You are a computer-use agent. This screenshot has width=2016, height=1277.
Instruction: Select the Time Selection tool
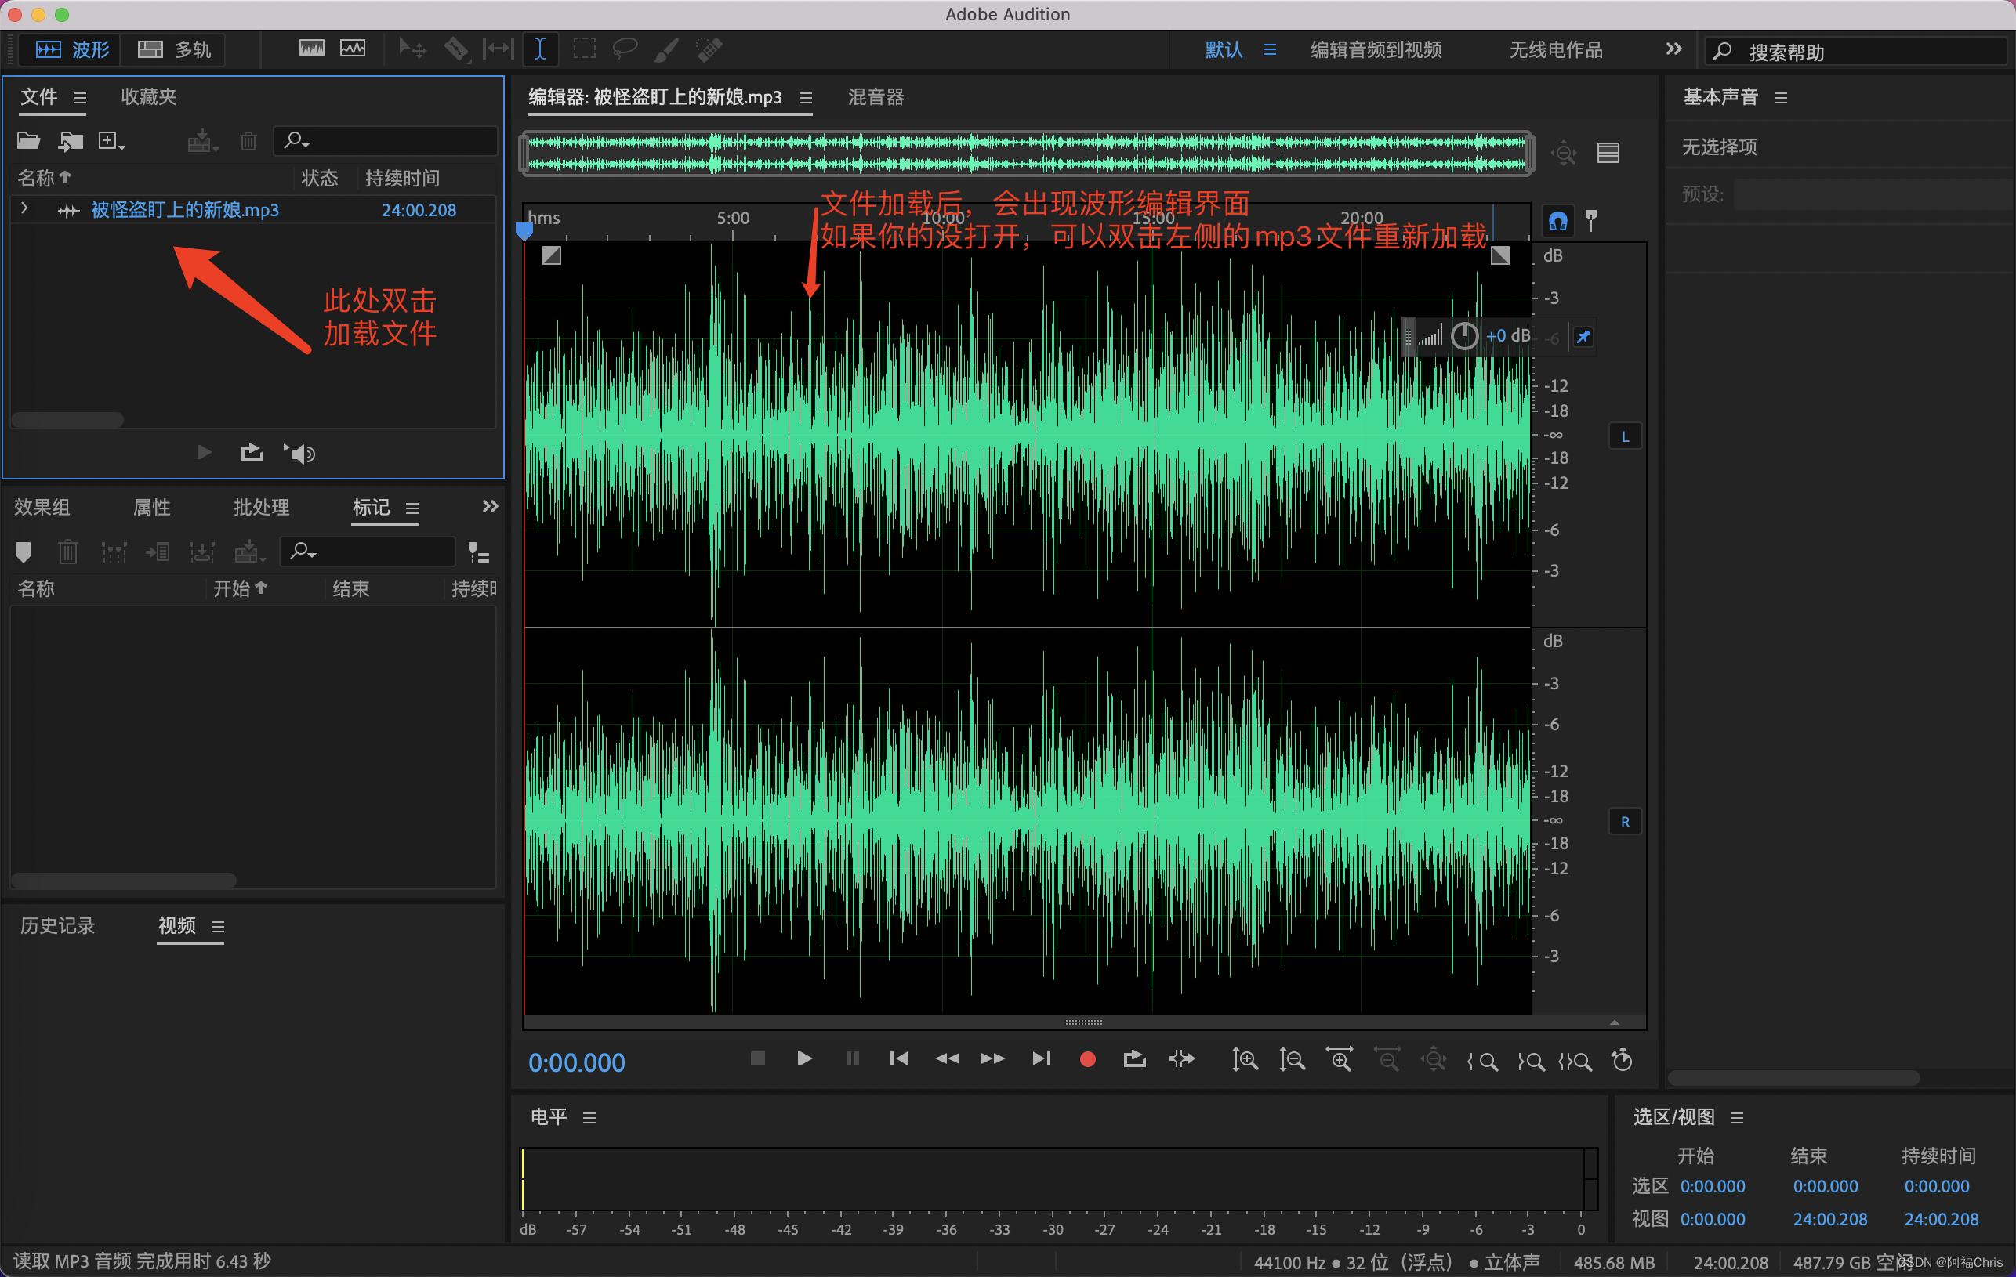[540, 49]
